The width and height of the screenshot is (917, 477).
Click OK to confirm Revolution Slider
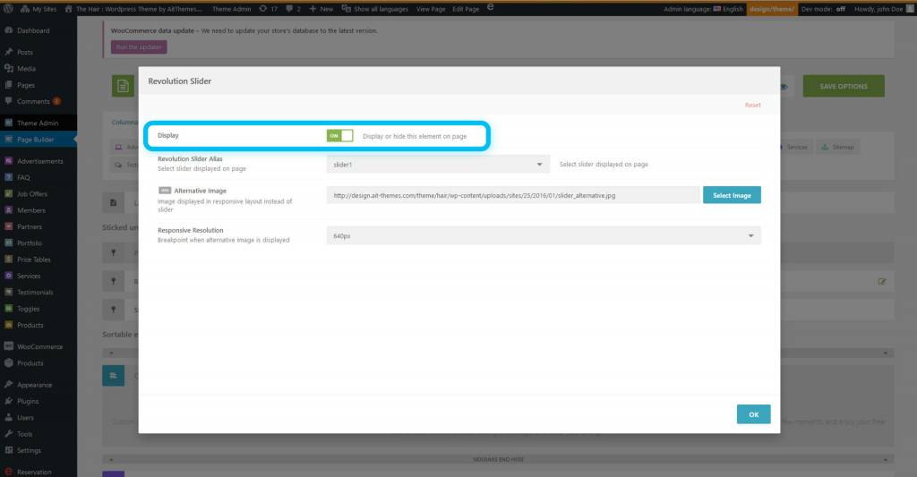(x=753, y=414)
